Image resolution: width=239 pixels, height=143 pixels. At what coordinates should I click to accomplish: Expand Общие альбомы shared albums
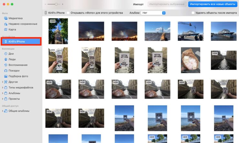coord(3,111)
